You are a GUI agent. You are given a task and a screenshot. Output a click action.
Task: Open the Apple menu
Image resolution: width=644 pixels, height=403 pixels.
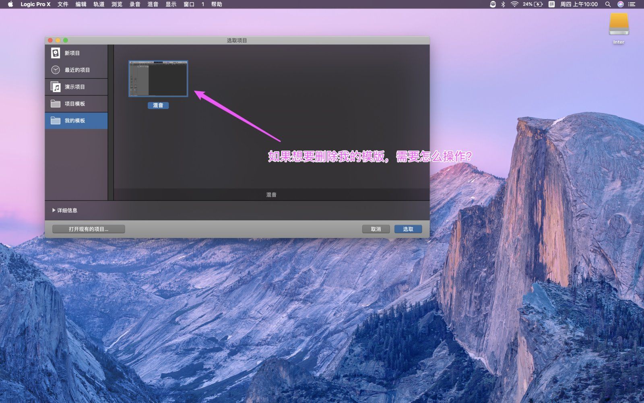[x=10, y=4]
